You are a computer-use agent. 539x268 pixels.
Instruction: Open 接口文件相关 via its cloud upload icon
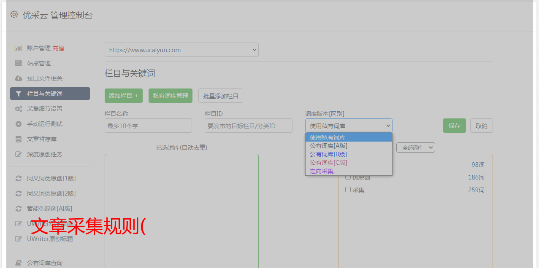[19, 78]
